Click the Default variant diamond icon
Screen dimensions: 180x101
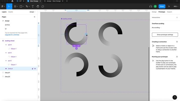(x=6, y=68)
